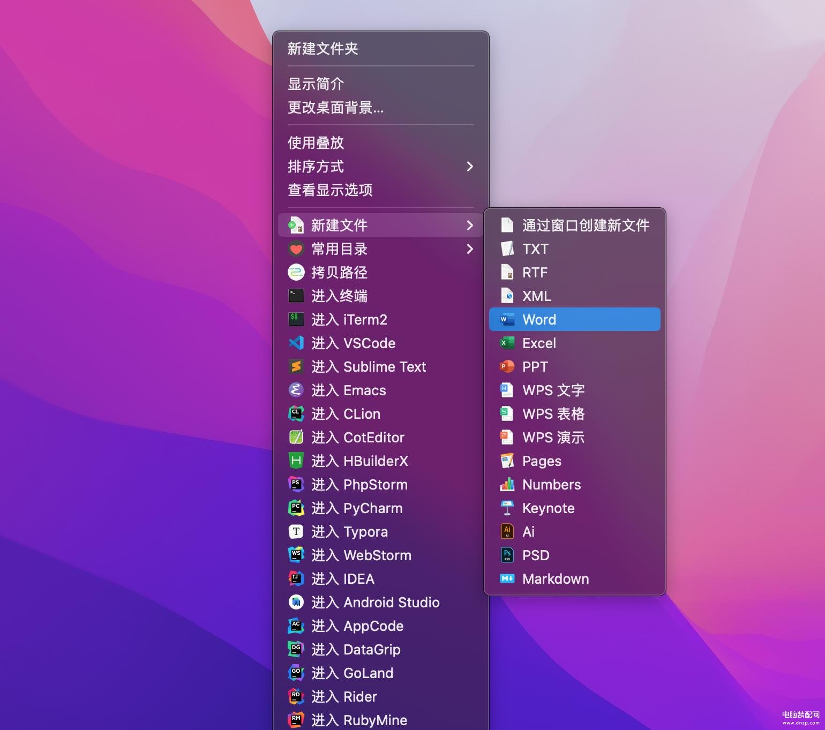Viewport: 825px width, 730px height.
Task: Click the Typora icon
Action: click(x=296, y=531)
